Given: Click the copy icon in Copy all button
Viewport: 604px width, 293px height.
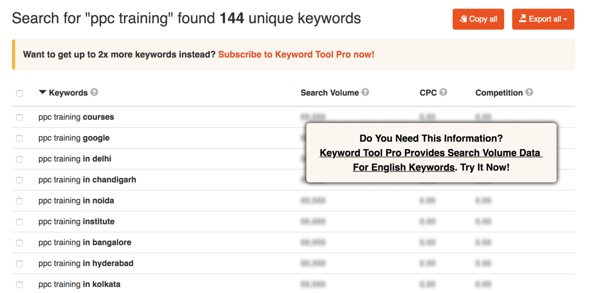Looking at the screenshot, I should [x=463, y=19].
